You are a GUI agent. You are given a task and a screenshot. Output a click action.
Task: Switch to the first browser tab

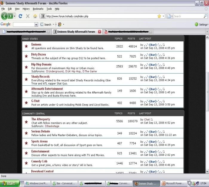26,32
